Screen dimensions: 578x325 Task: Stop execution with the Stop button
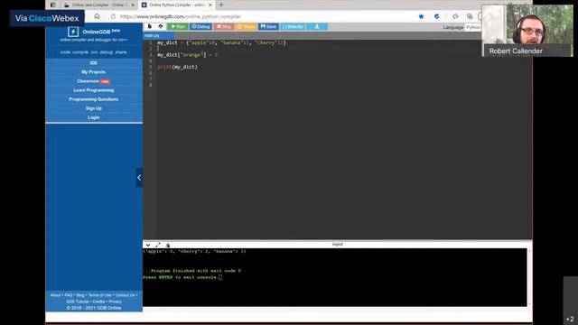pos(224,26)
